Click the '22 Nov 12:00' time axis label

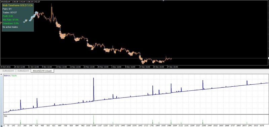click(89, 67)
